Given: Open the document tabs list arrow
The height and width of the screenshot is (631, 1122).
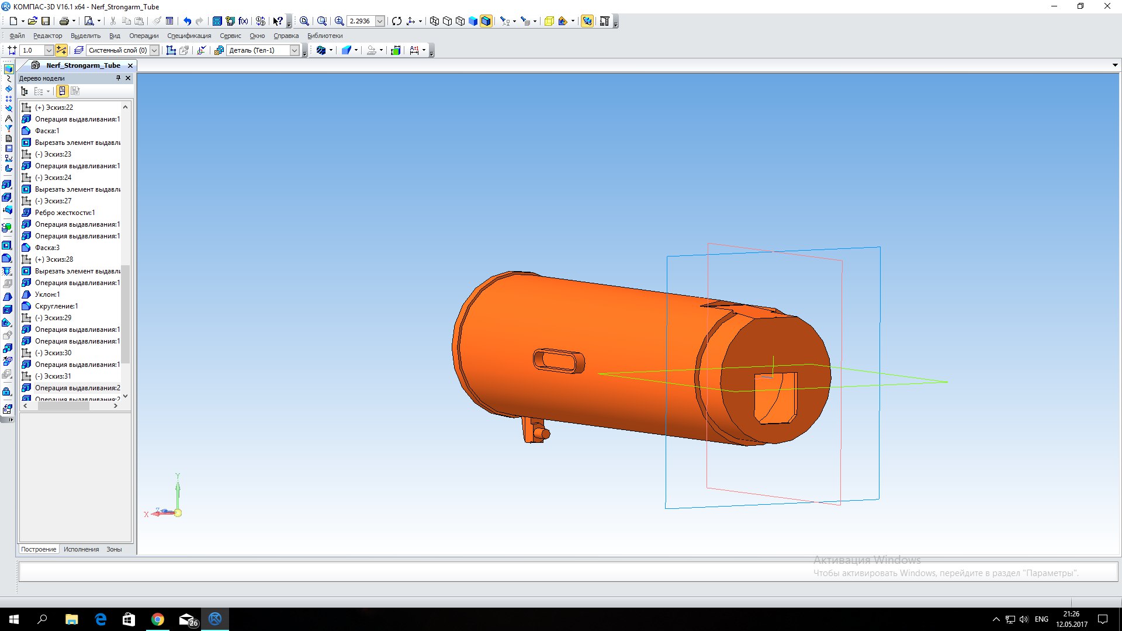Looking at the screenshot, I should click(1115, 65).
